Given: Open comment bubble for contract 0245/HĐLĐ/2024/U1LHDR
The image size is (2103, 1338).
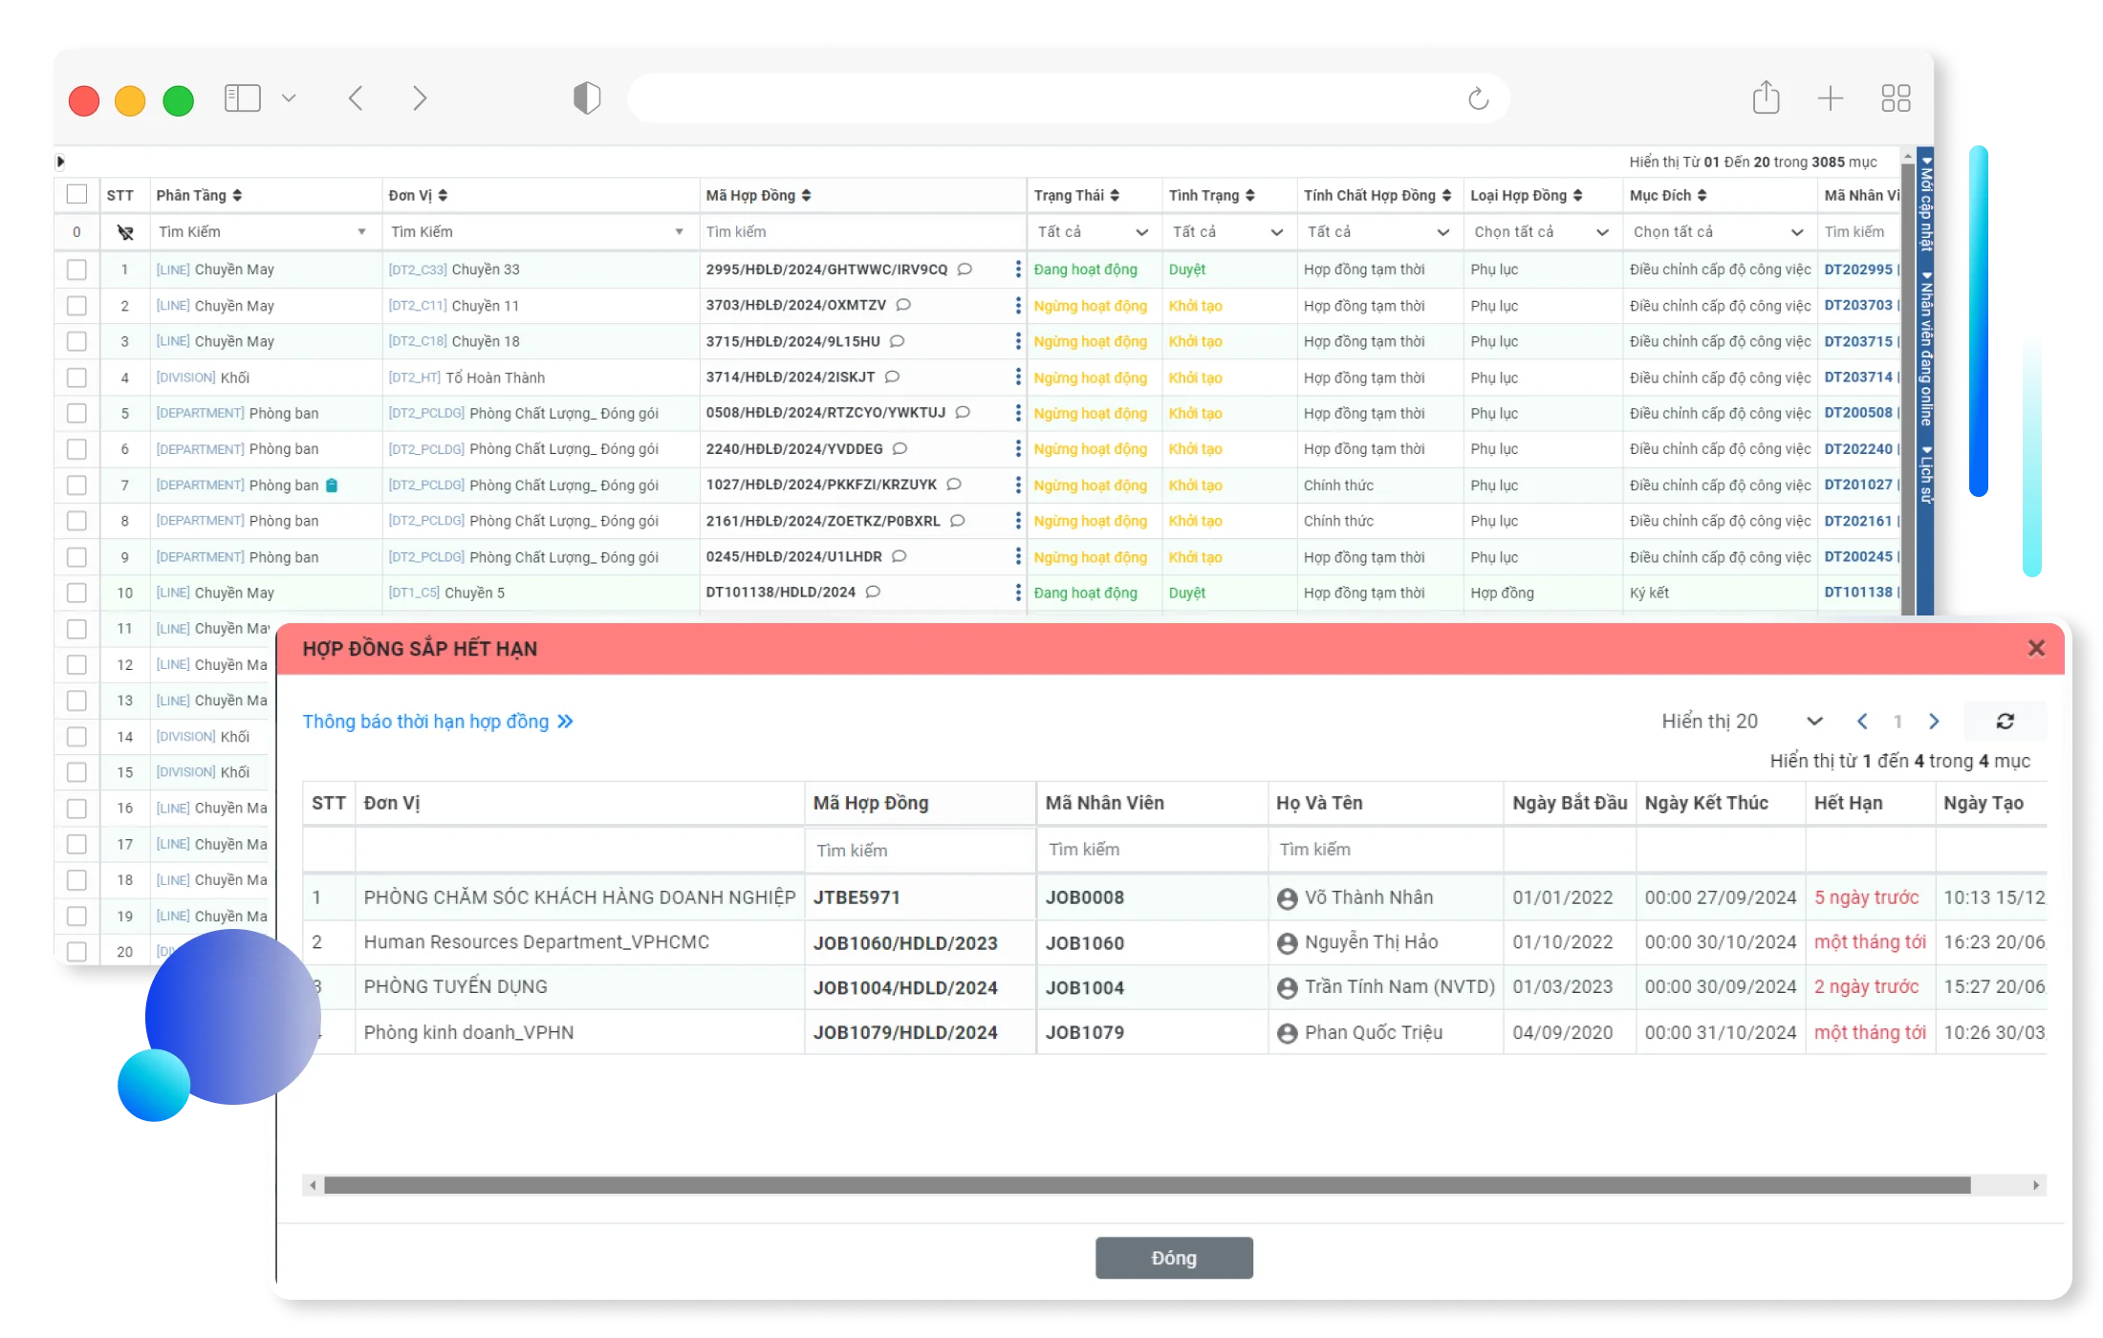Looking at the screenshot, I should (x=899, y=556).
